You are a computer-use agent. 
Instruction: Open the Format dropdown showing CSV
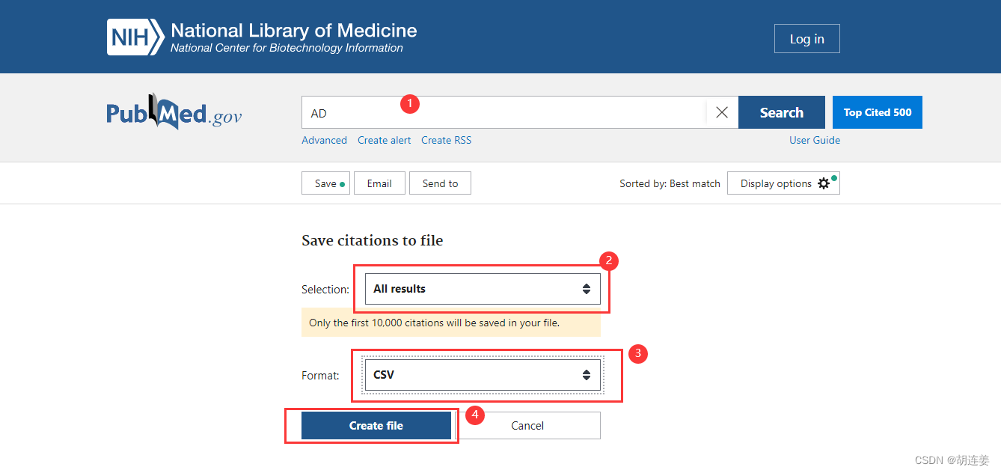tap(482, 375)
